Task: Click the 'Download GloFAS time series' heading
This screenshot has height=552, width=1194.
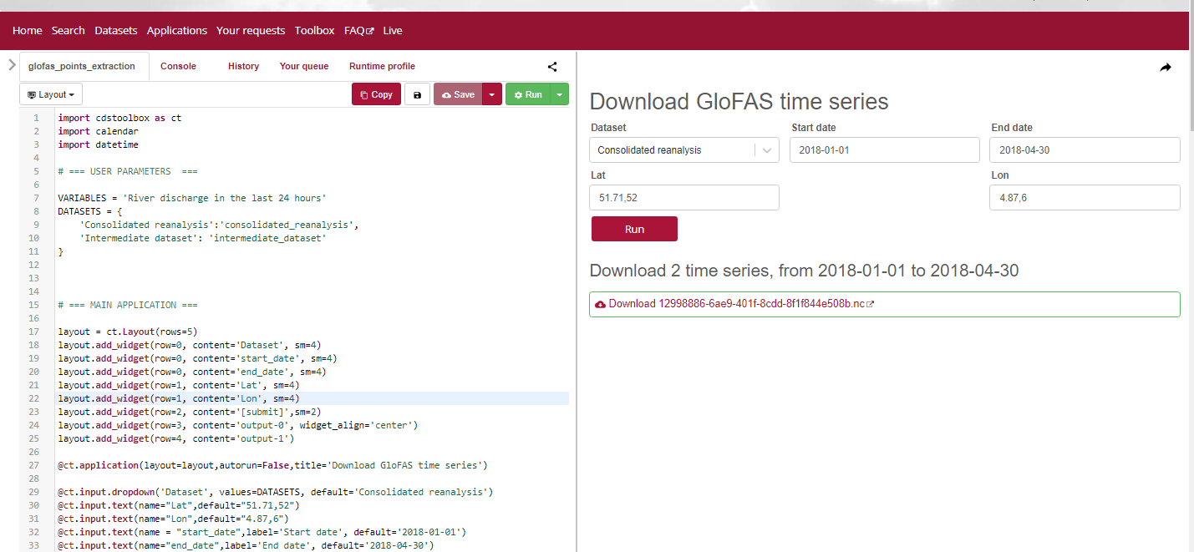Action: coord(739,102)
